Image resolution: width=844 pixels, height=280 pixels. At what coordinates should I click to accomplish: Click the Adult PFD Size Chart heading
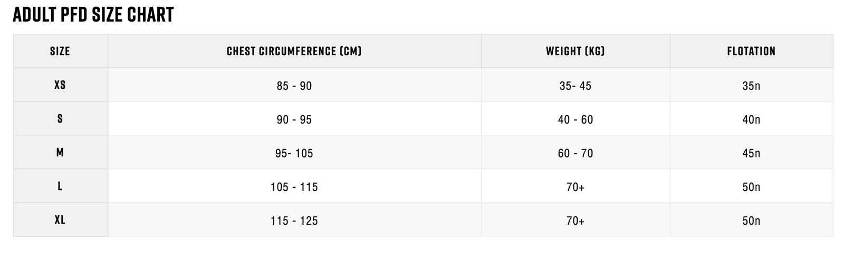pos(93,15)
